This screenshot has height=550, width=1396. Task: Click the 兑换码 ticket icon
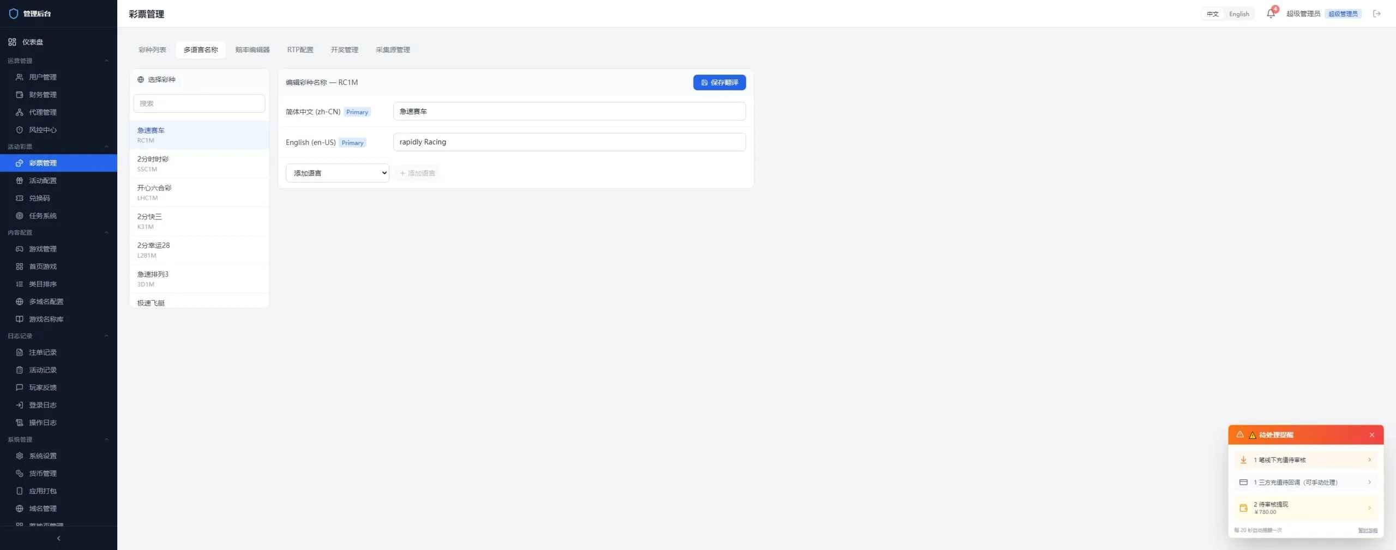(20, 198)
